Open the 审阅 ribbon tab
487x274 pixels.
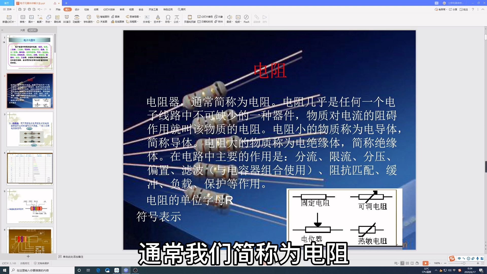click(122, 9)
